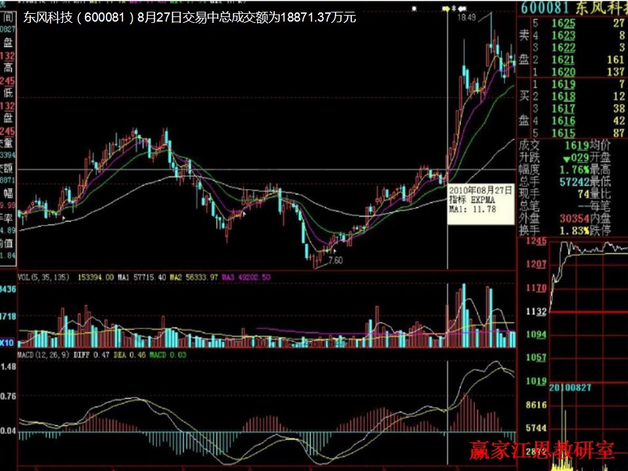Click the volume MA2 56333.97 value
This screenshot has width=628, height=471.
(x=194, y=277)
